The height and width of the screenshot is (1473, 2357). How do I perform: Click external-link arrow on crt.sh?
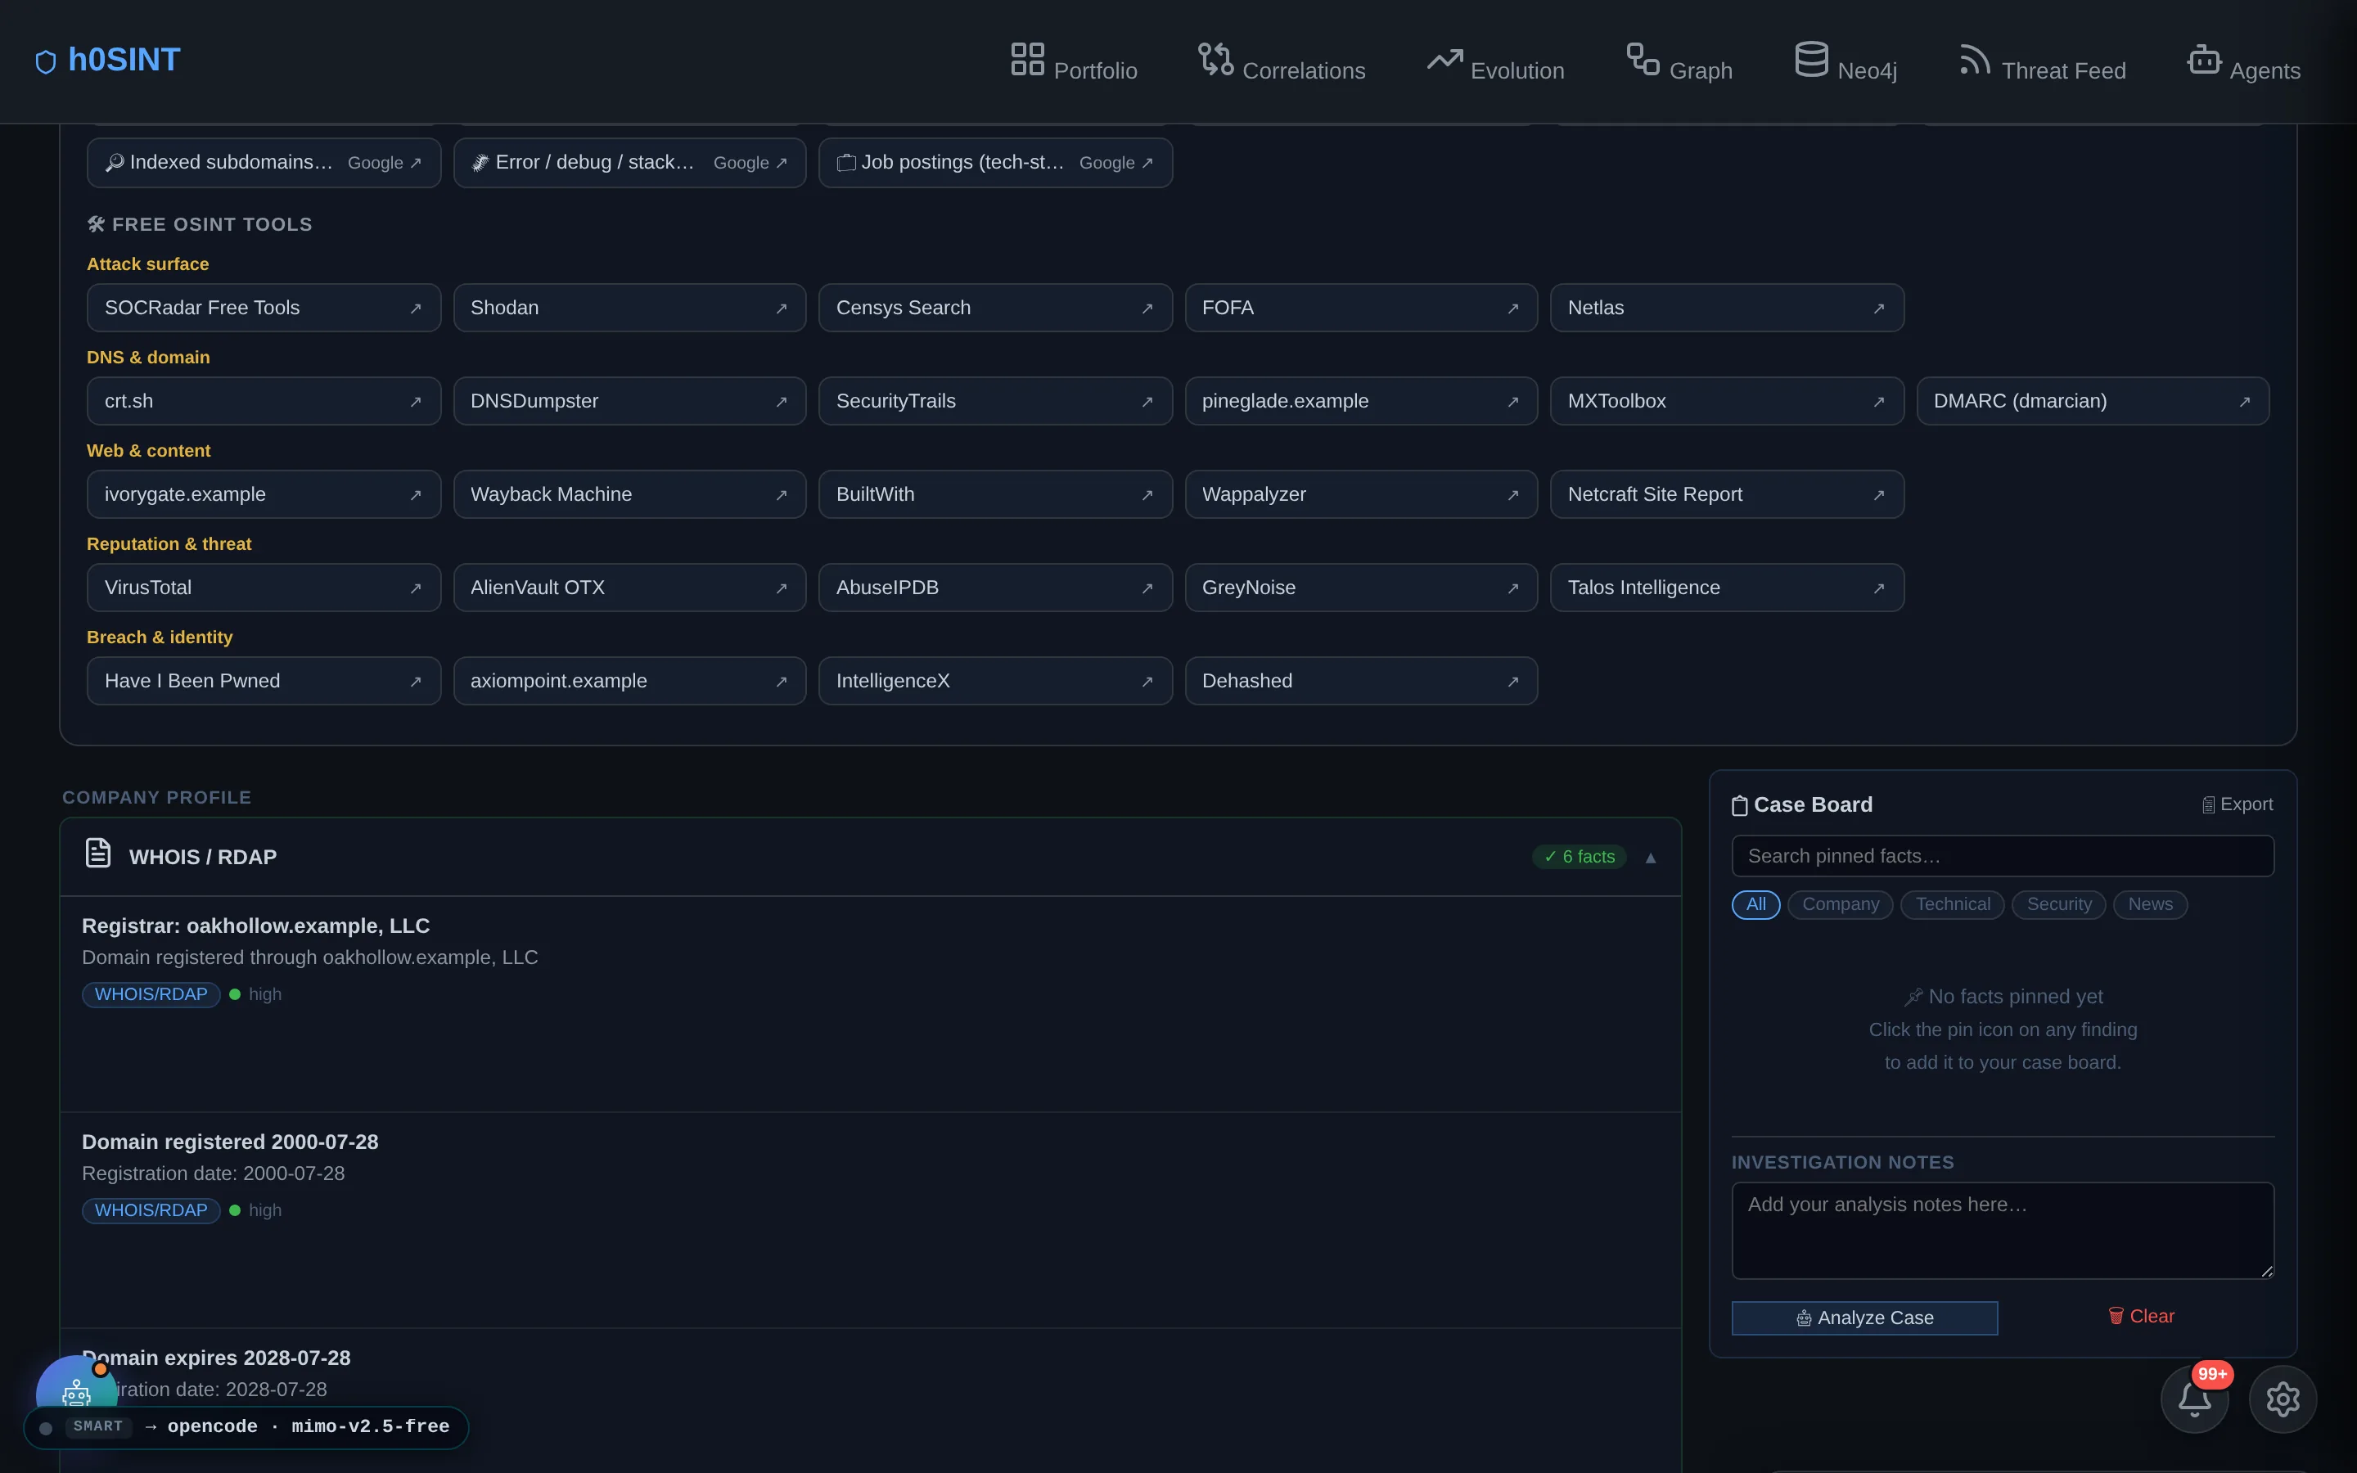click(x=416, y=403)
